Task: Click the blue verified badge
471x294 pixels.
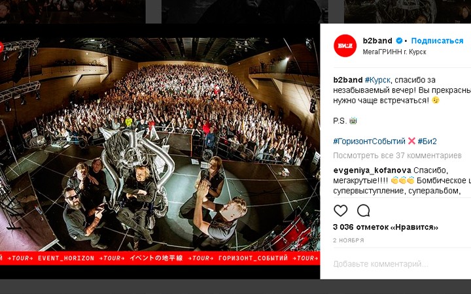Action: coord(399,41)
